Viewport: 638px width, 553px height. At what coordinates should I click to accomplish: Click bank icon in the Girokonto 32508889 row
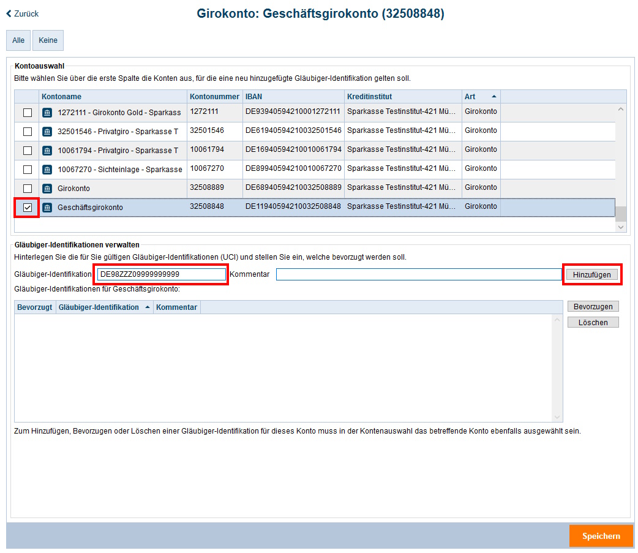(47, 189)
